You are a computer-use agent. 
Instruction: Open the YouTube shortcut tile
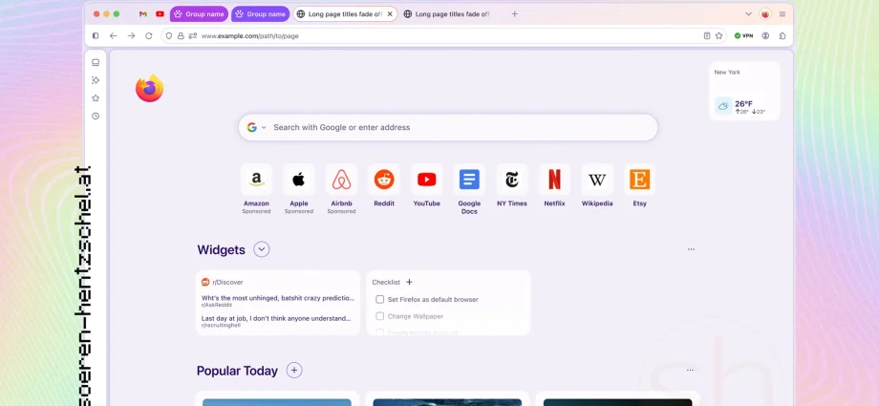[x=427, y=185]
